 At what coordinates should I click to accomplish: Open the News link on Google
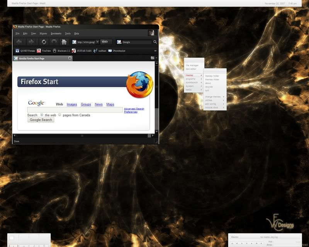[x=98, y=104]
